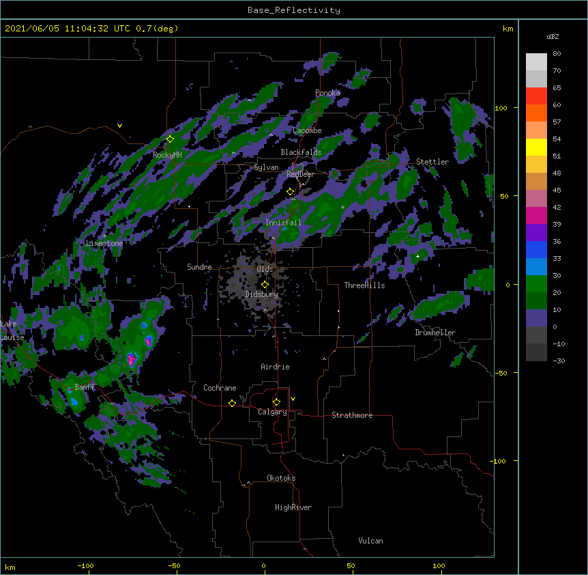The height and width of the screenshot is (575, 588).
Task: Click the ThreeHills city label
Action: point(364,285)
